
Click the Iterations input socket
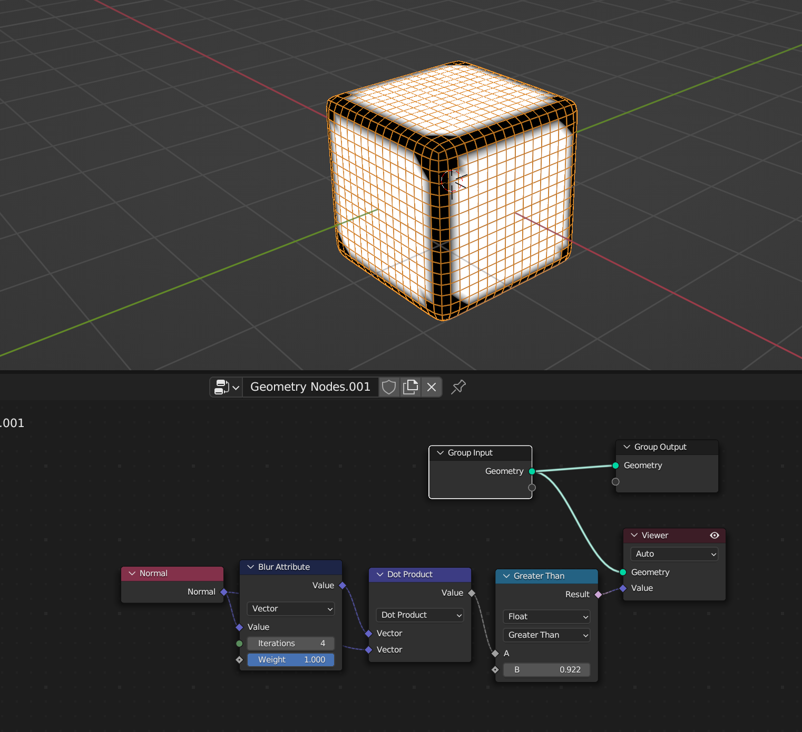(x=239, y=644)
